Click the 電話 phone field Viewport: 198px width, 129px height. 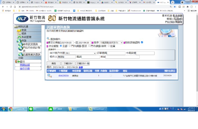click(91, 57)
